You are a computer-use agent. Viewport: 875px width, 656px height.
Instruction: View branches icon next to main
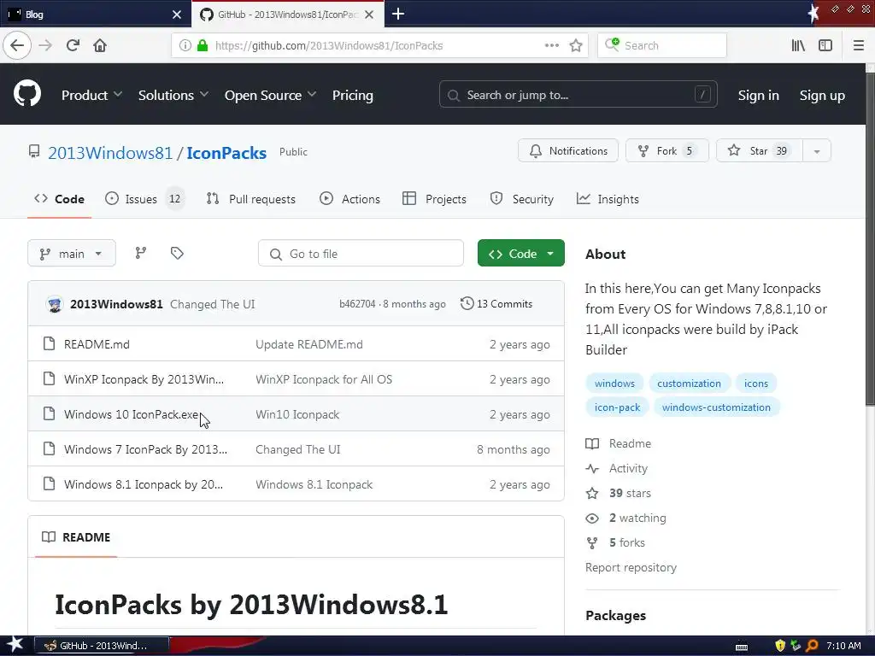click(x=141, y=253)
